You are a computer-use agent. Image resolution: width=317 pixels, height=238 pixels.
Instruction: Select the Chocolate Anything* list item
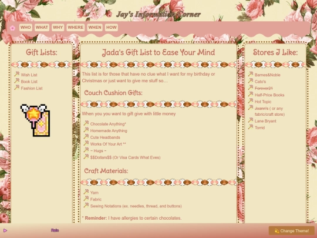tap(108, 124)
